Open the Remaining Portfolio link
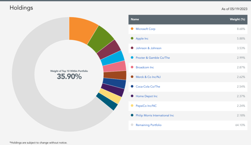The width and height of the screenshot is (251, 145). pos(149,125)
